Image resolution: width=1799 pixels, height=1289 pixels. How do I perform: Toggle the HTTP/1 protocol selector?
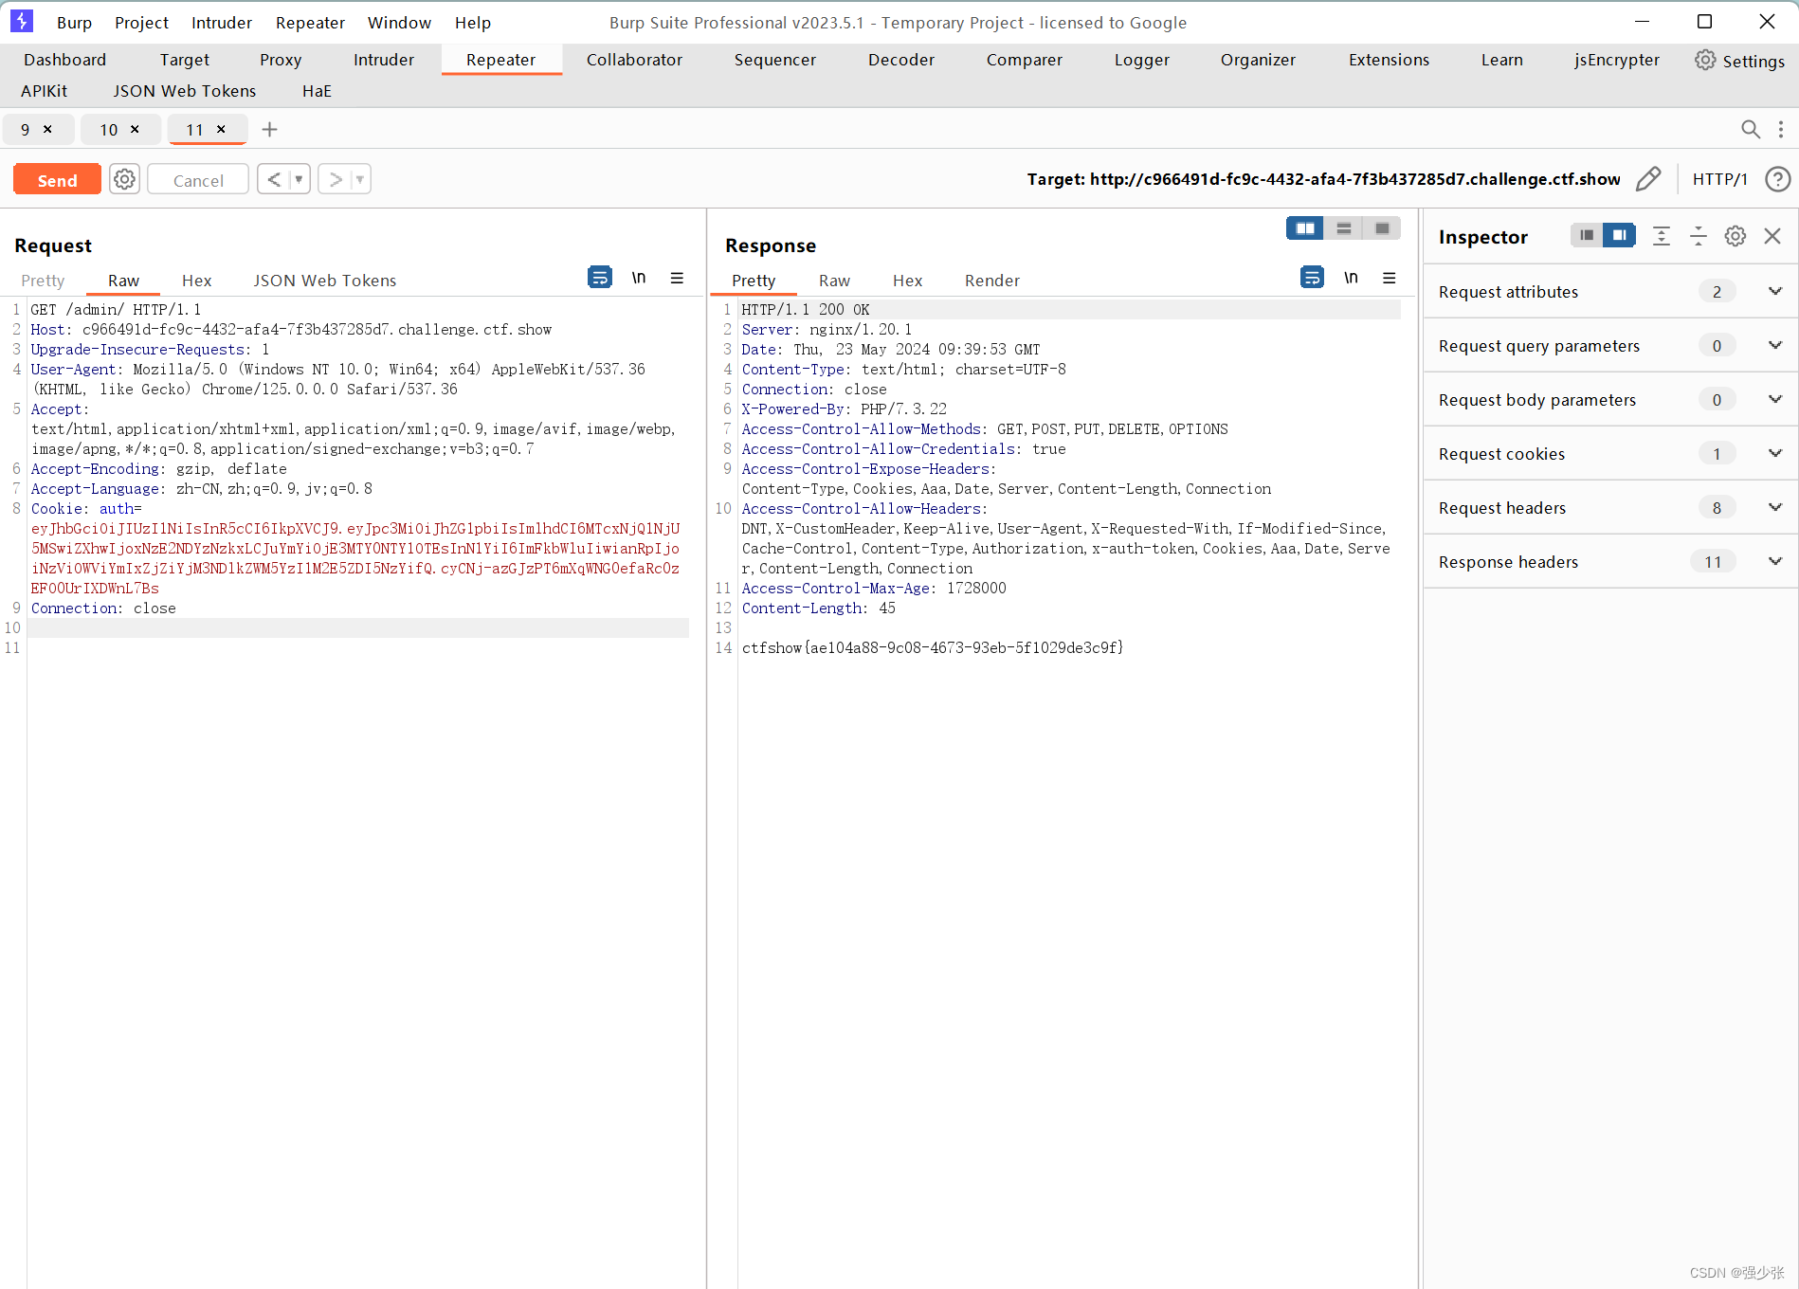coord(1719,179)
